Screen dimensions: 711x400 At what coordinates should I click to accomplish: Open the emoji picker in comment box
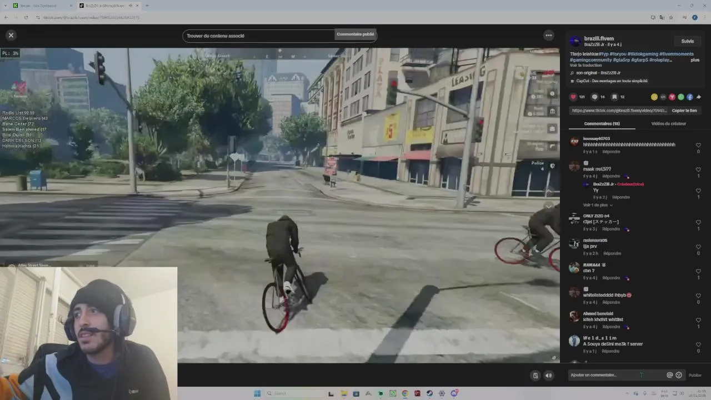point(678,375)
